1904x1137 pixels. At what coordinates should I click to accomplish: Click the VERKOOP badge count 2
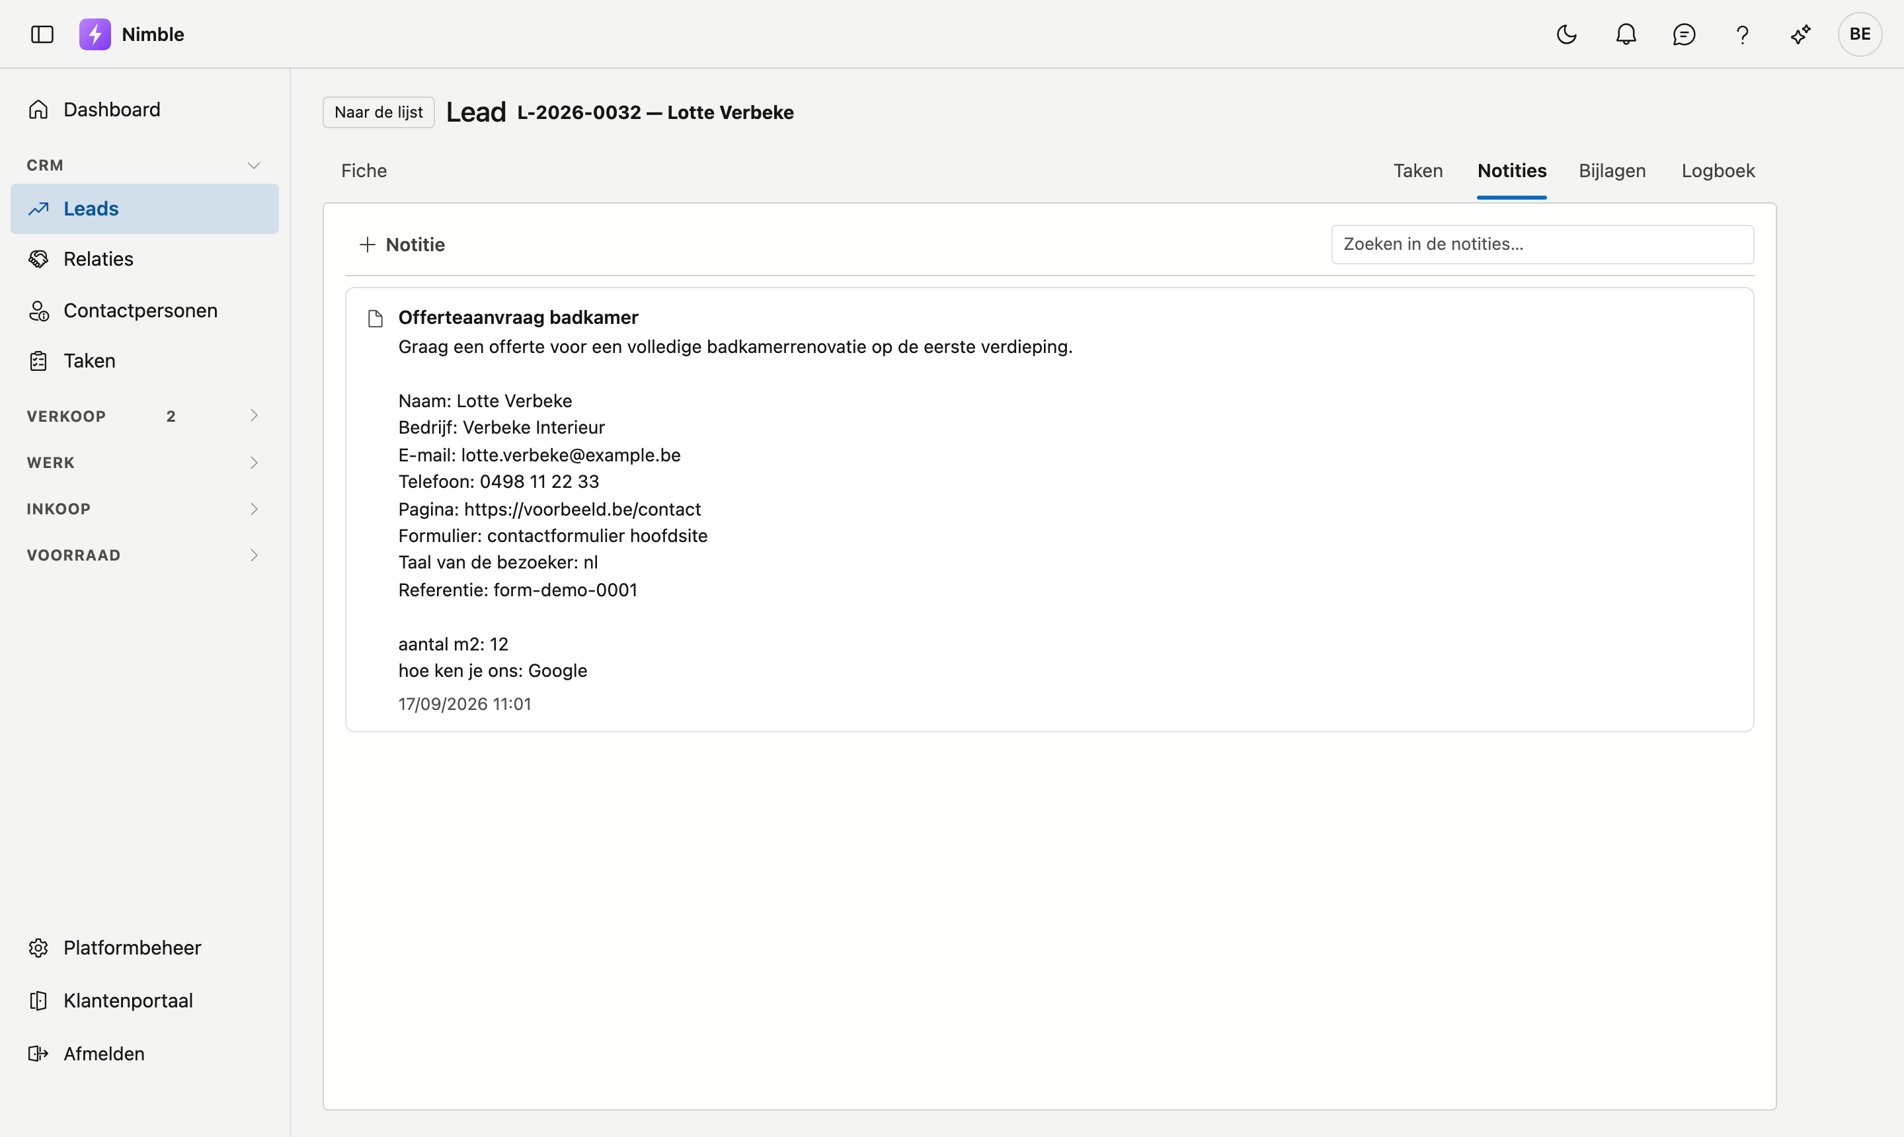[x=171, y=416]
